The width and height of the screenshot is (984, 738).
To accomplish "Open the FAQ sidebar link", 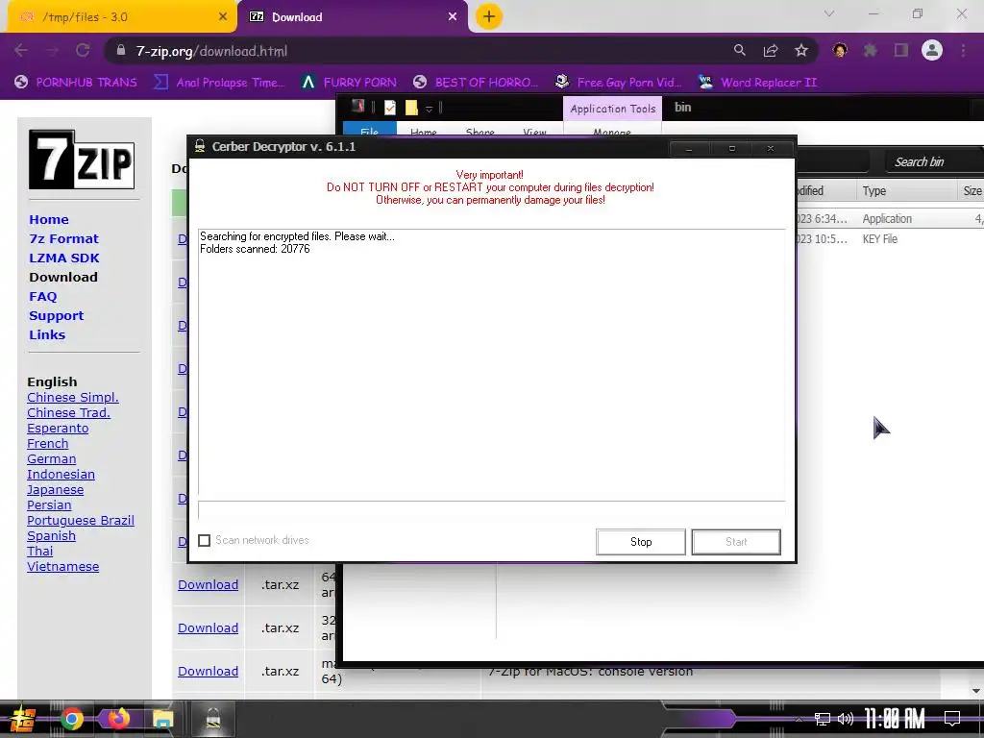I will tap(42, 296).
